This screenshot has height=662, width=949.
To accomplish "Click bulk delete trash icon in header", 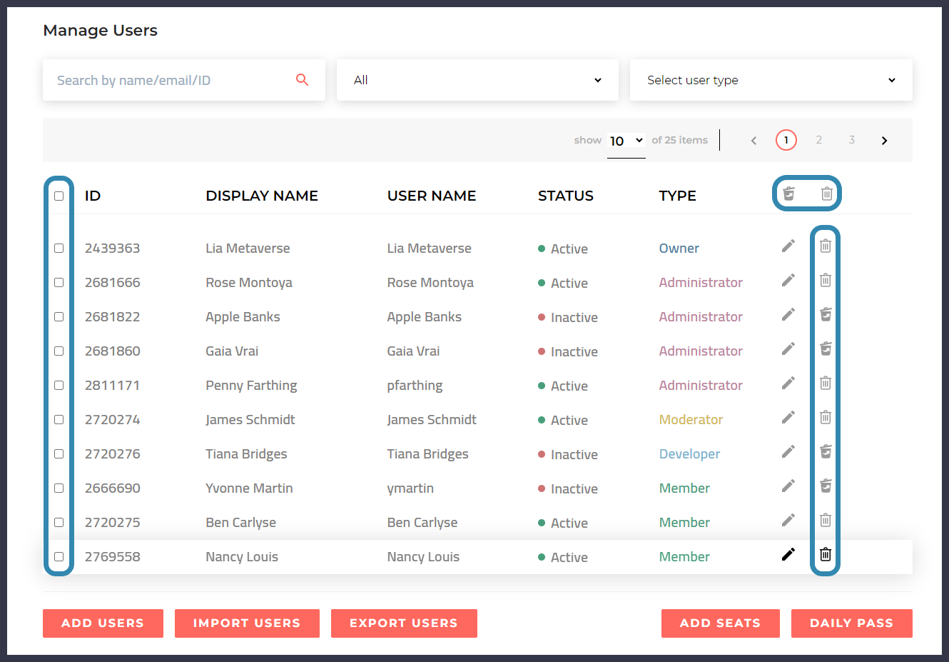I will point(826,194).
